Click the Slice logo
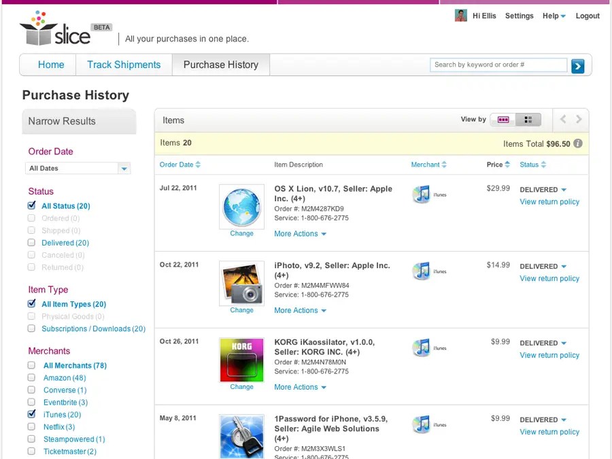612x459 pixels. (54, 29)
